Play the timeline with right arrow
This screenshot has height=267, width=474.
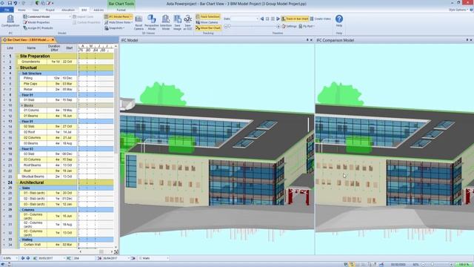tap(278, 19)
